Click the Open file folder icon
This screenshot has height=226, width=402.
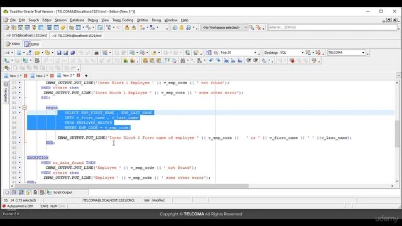coord(37,53)
